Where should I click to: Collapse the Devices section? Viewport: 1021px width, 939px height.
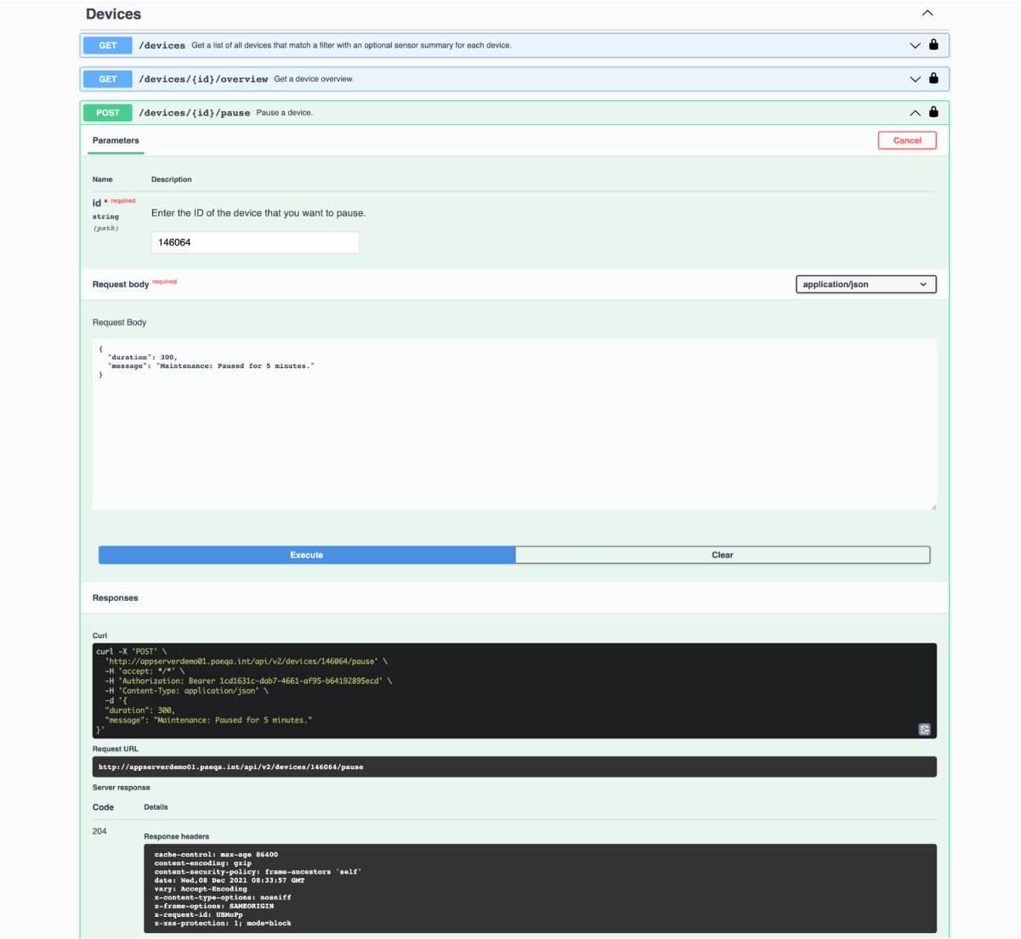tap(927, 13)
